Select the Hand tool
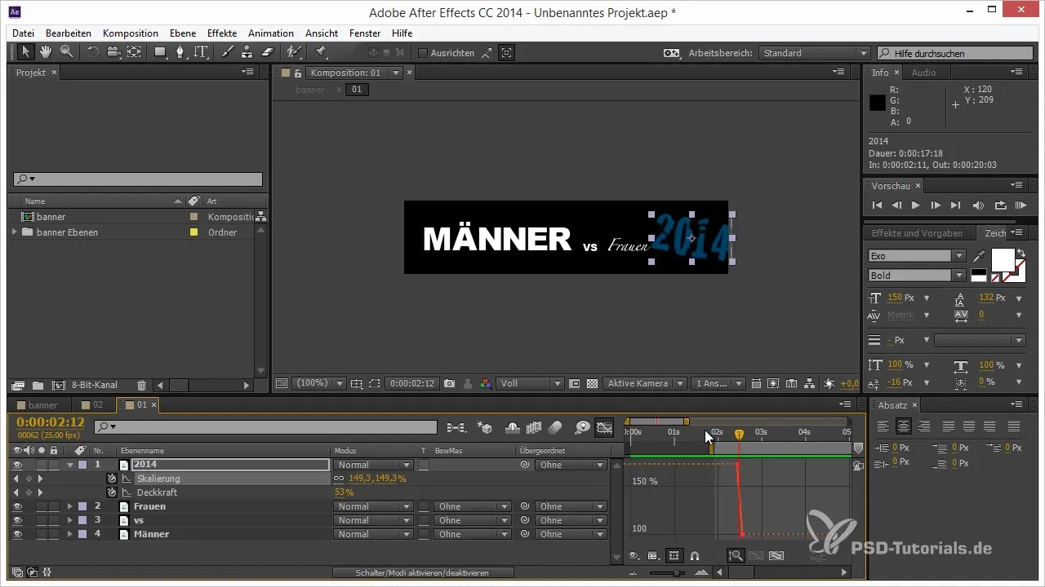The image size is (1045, 587). point(46,52)
